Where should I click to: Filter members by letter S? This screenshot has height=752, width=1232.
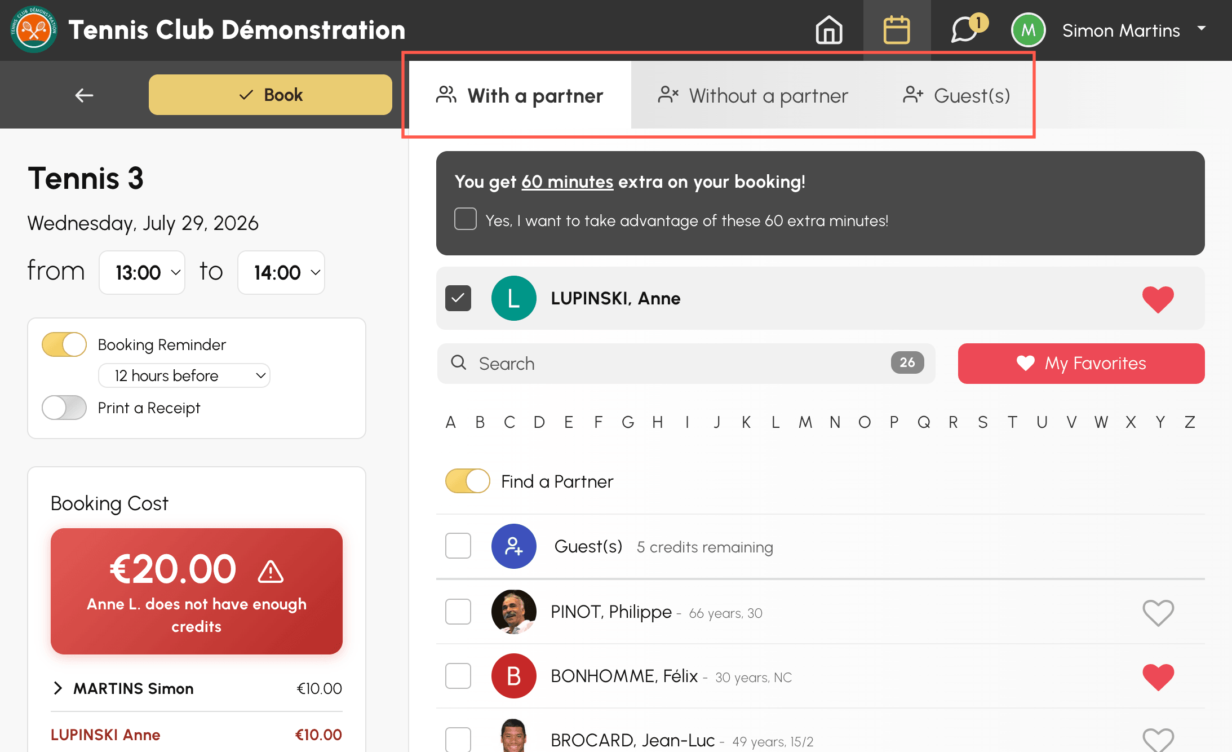[983, 422]
